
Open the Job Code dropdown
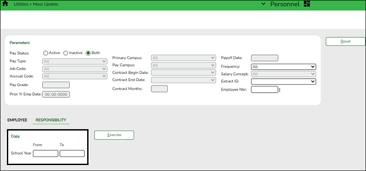point(75,69)
